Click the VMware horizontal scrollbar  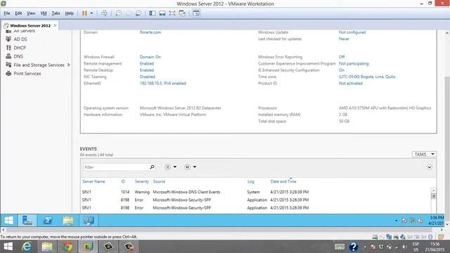219,230
